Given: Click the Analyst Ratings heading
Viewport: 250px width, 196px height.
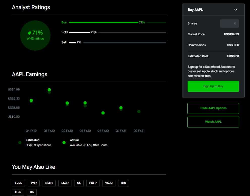Looking at the screenshot, I should (31, 7).
